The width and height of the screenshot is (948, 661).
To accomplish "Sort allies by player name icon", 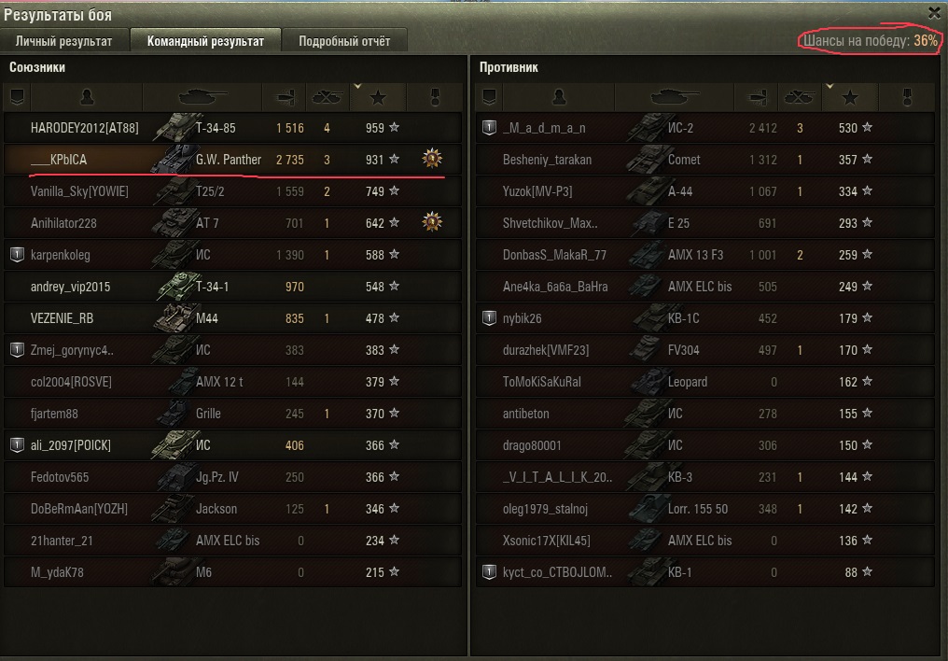I will click(x=87, y=97).
